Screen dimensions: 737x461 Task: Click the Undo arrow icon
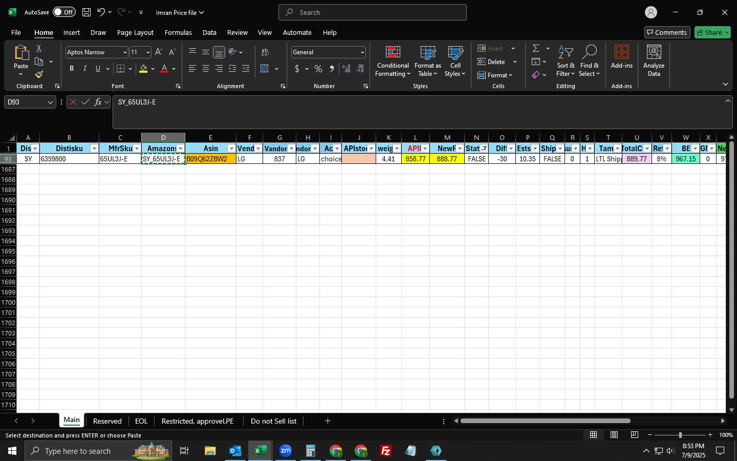pos(101,12)
